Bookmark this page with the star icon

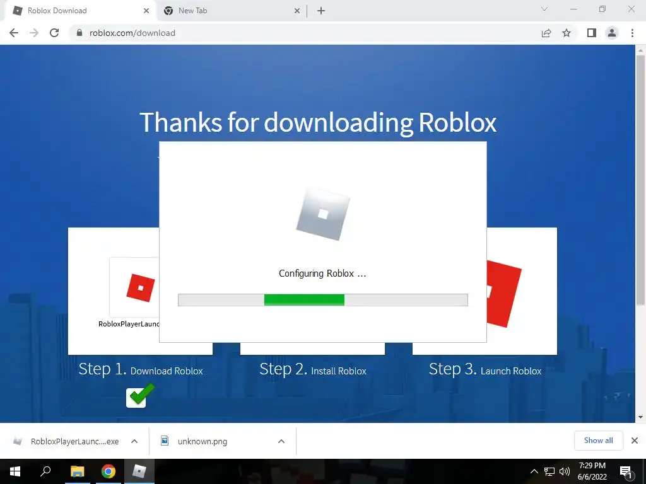(567, 33)
